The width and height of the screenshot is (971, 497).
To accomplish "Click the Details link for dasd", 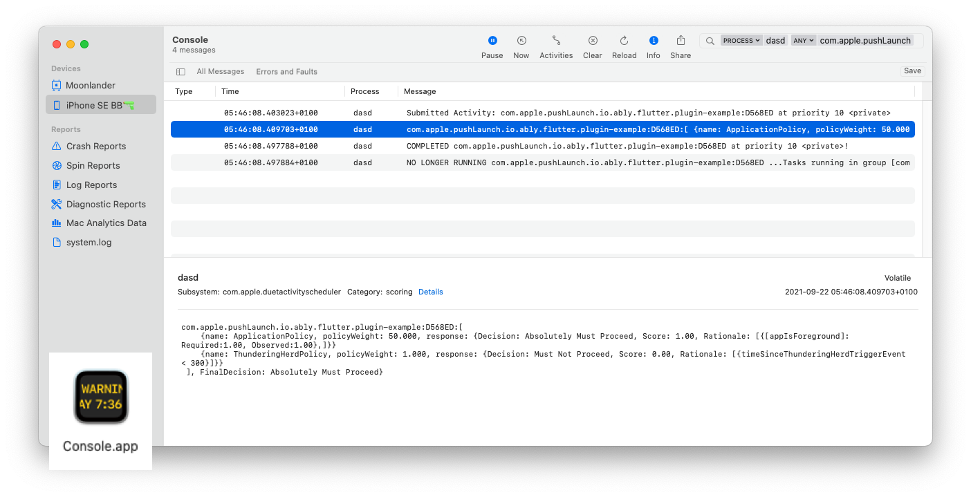I will 430,292.
